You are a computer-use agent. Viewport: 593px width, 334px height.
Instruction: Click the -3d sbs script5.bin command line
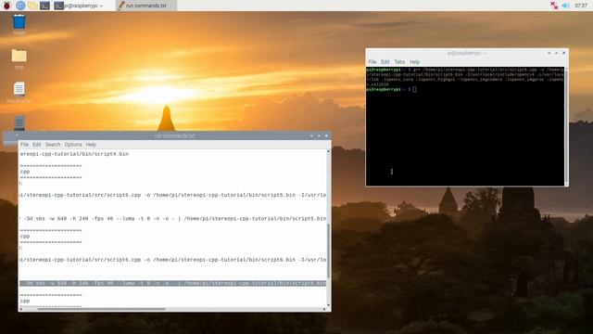click(173, 219)
